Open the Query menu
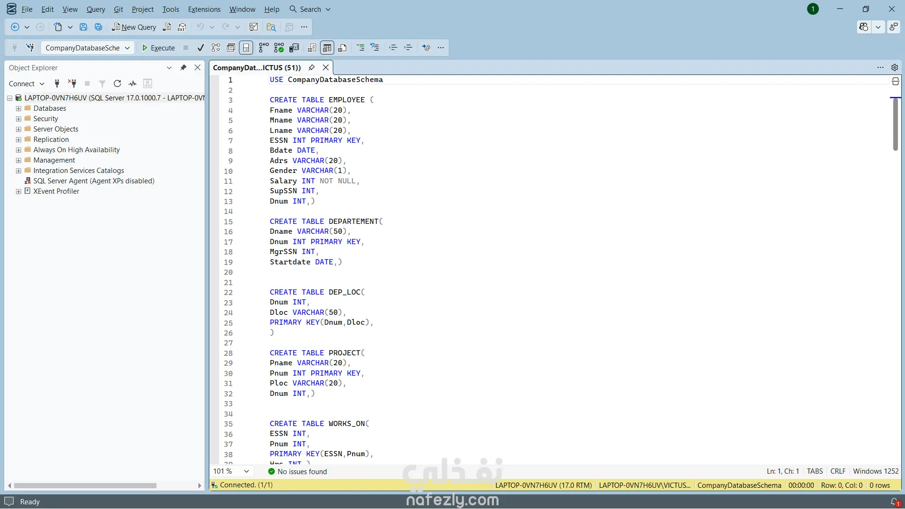This screenshot has width=905, height=509. tap(96, 9)
